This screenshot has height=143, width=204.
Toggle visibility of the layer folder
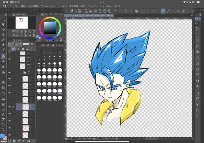[x=10, y=72]
